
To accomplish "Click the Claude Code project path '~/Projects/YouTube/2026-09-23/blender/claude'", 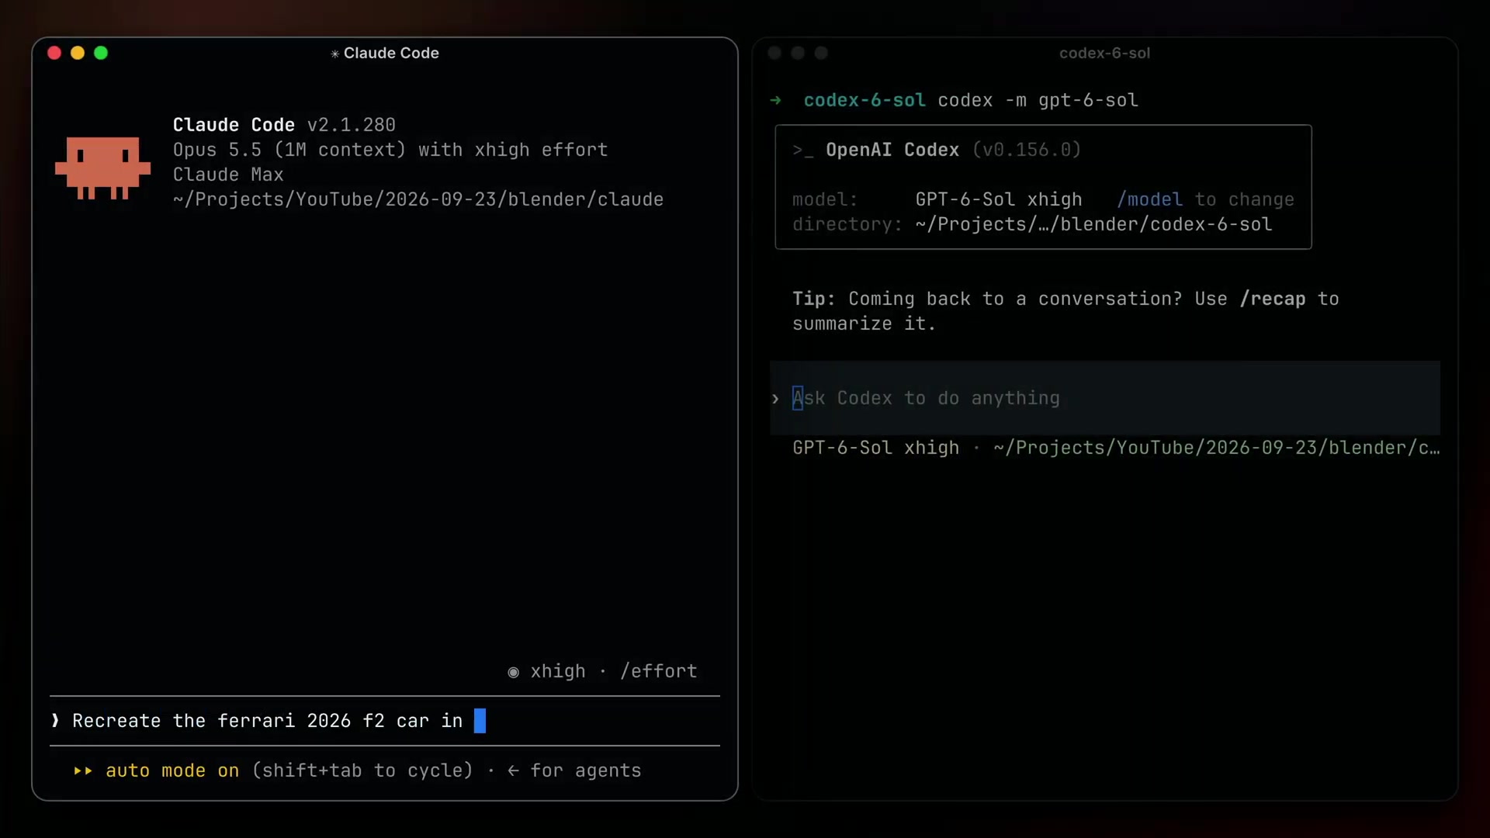I will click(x=418, y=199).
